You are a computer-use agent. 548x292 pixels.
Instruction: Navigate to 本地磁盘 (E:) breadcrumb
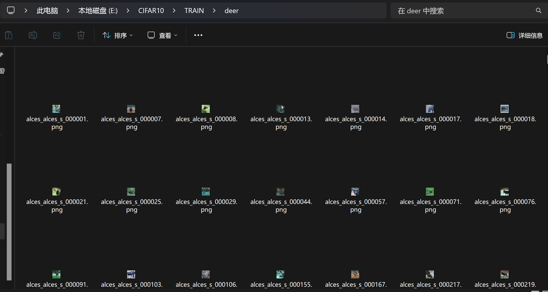98,11
